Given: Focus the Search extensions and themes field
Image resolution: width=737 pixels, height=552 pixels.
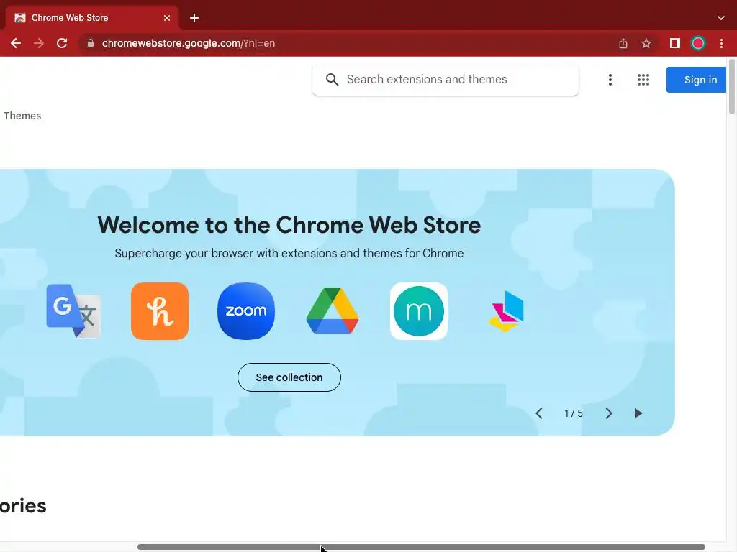Looking at the screenshot, I should pos(445,80).
